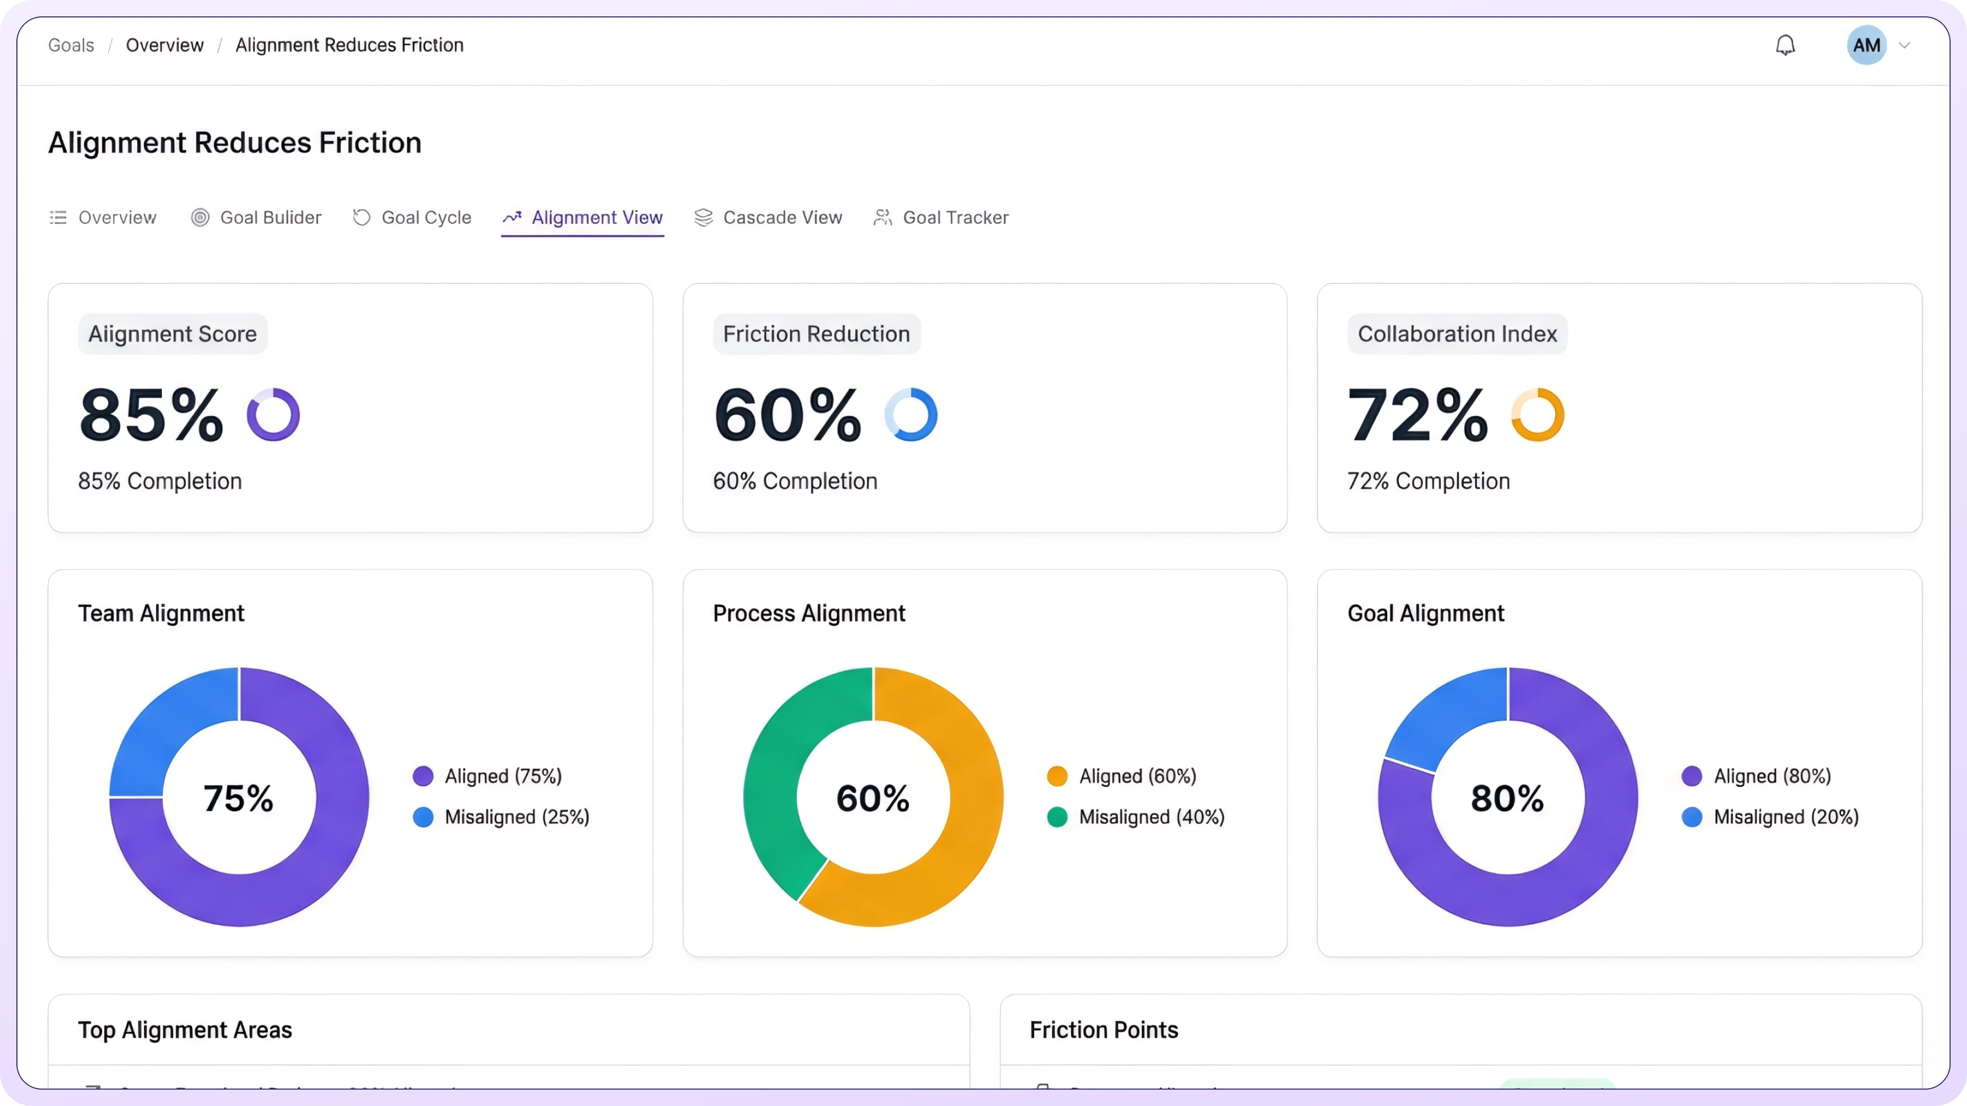
Task: Toggle the Aligned (80%) legend item
Action: 1771,776
